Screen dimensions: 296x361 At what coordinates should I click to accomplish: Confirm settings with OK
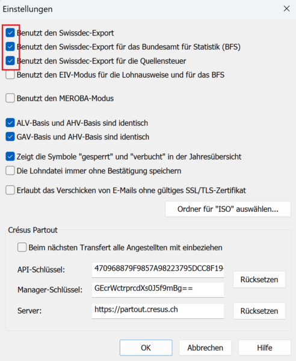click(x=146, y=347)
